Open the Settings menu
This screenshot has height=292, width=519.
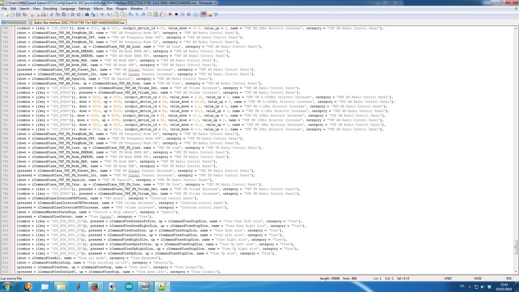(84, 9)
